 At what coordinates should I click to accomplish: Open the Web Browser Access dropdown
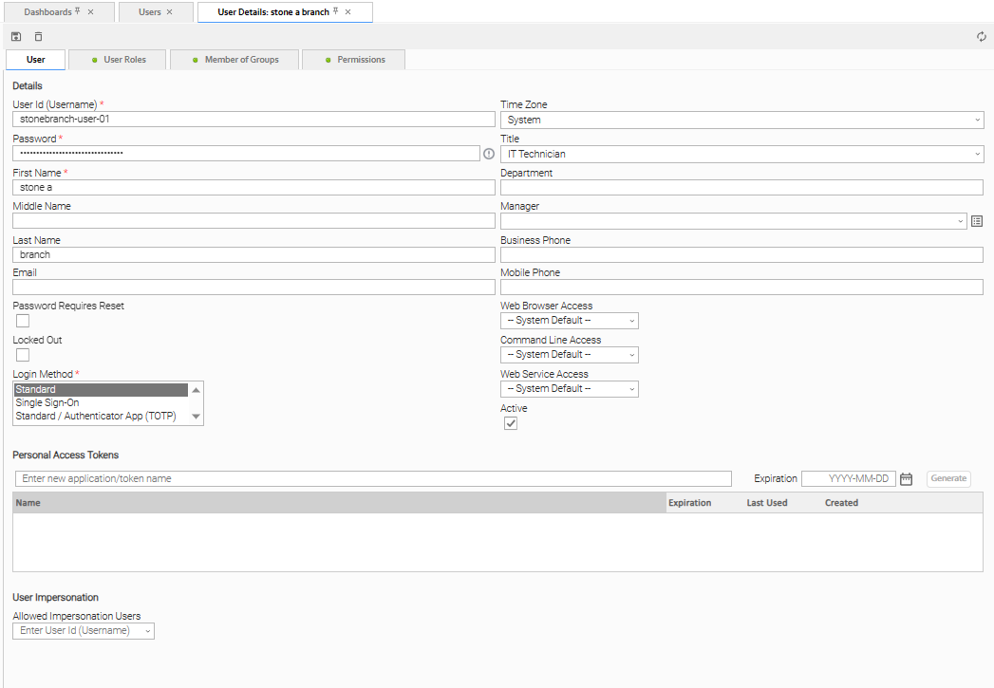pyautogui.click(x=569, y=321)
